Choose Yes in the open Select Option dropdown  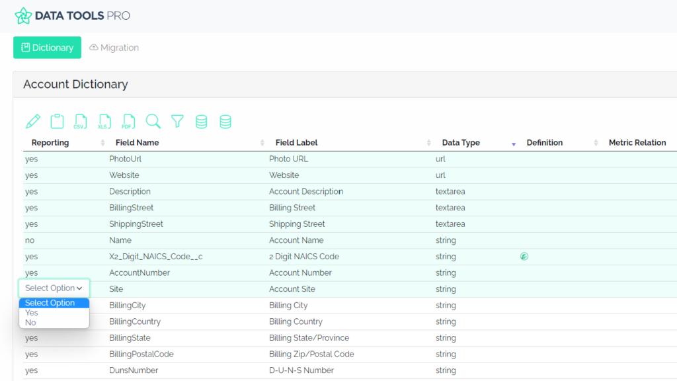tap(31, 312)
